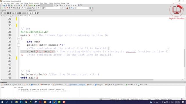
Task: Click the Windows Start button
Action: tap(2, 102)
